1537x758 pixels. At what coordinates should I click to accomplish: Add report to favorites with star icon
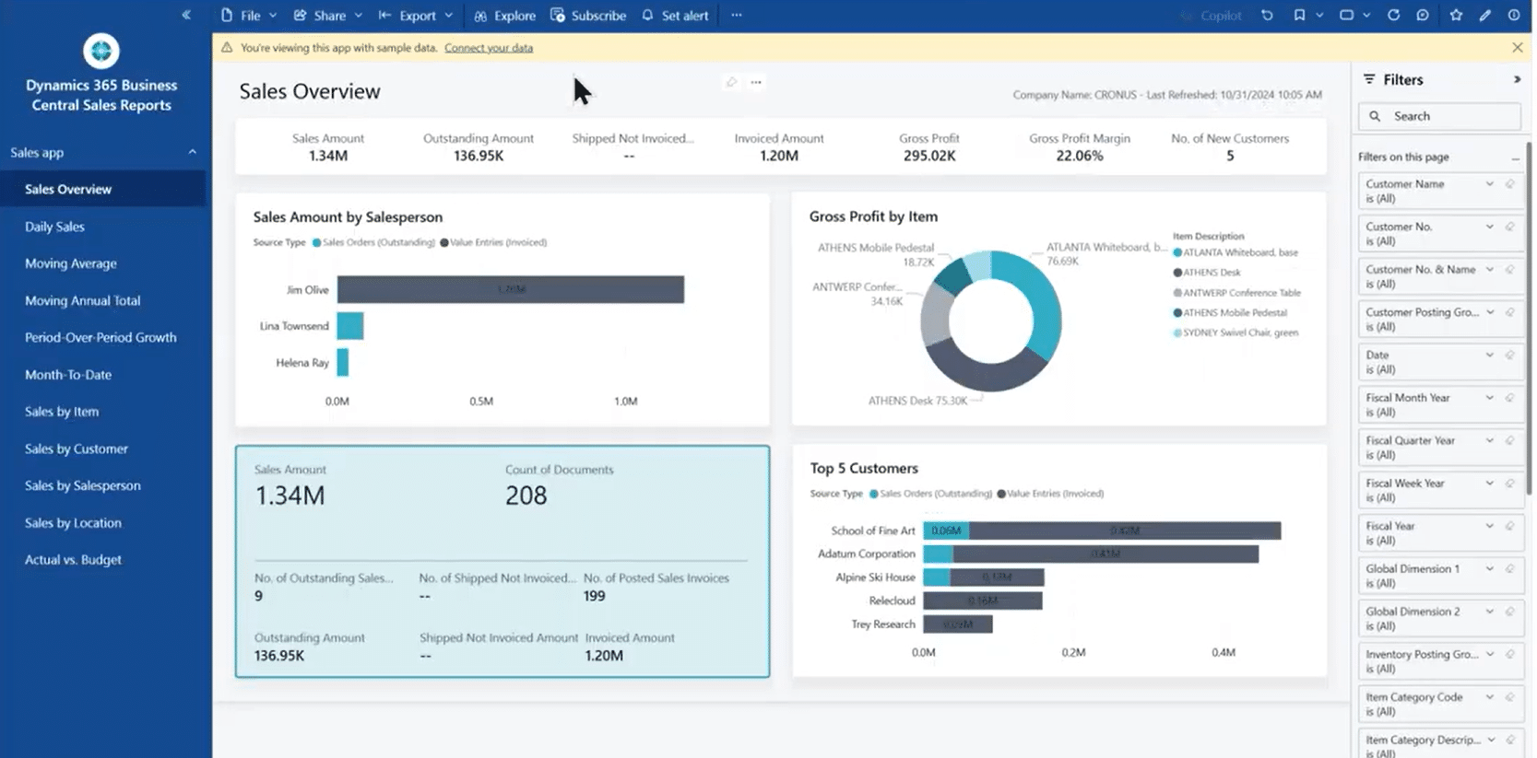pos(1456,16)
